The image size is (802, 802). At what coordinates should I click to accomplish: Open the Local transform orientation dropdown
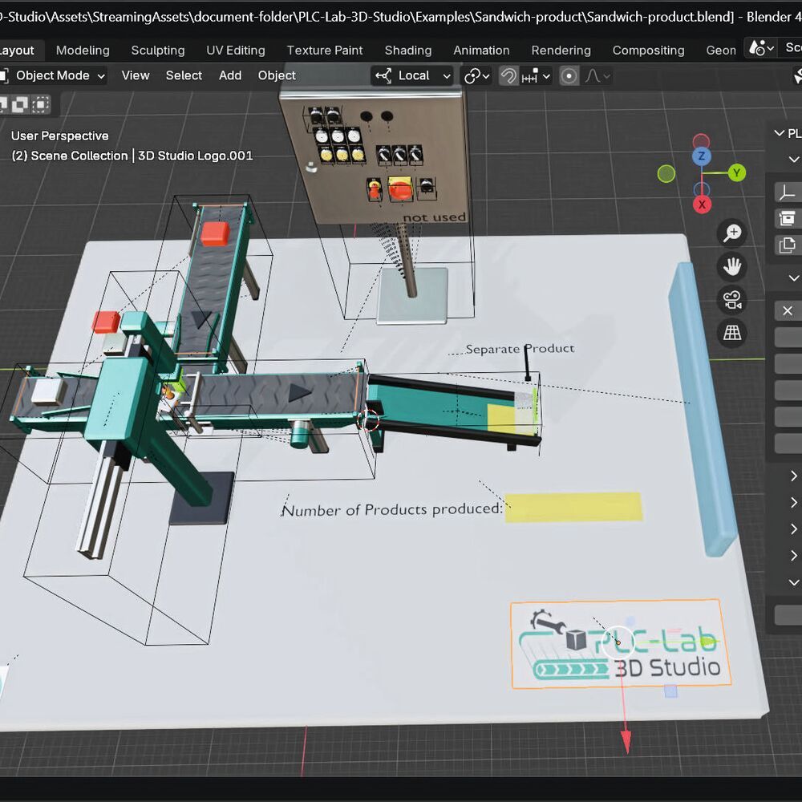point(412,75)
